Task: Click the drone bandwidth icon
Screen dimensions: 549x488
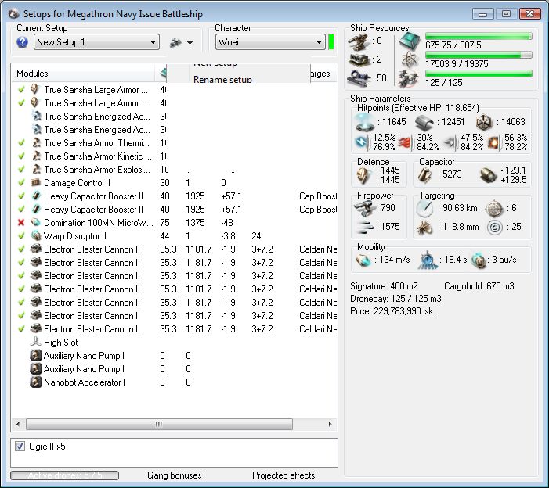Action: click(x=410, y=79)
